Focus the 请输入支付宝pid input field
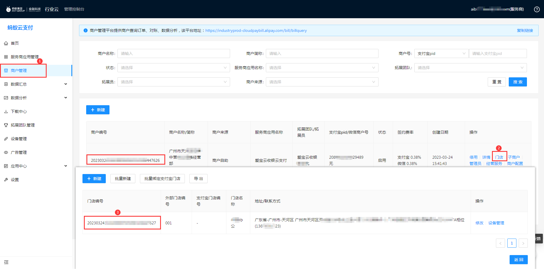Viewport: 544px width, 269px height. [x=498, y=53]
